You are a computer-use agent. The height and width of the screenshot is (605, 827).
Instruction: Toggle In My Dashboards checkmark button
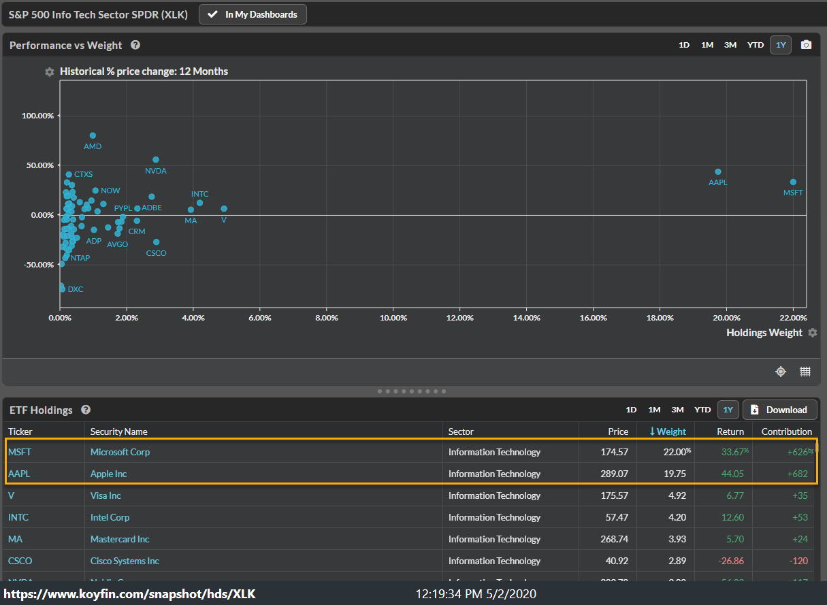(x=253, y=14)
